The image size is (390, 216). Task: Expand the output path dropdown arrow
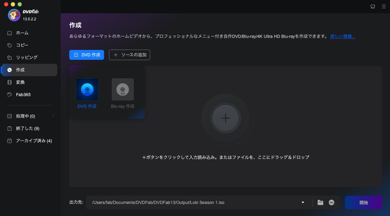click(303, 202)
